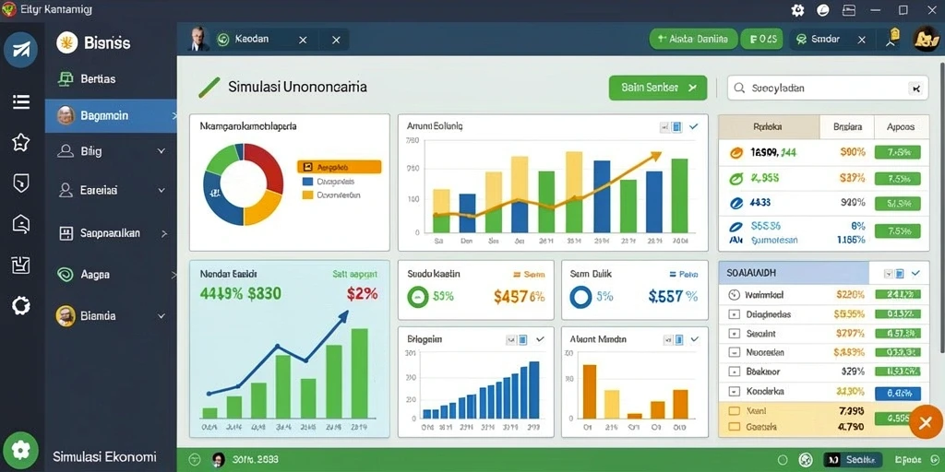This screenshot has height=472, width=945.
Task: Click the globe icon in status bar
Action: point(805,459)
